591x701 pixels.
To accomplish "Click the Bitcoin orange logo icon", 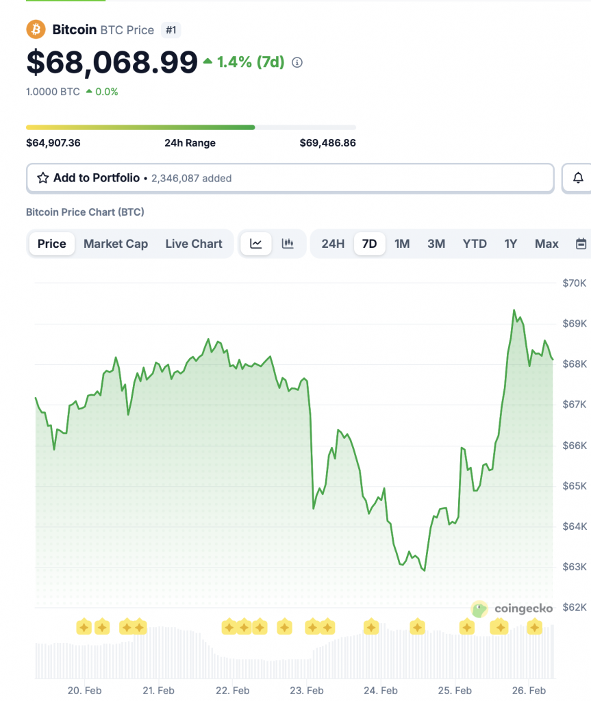I will pyautogui.click(x=36, y=30).
